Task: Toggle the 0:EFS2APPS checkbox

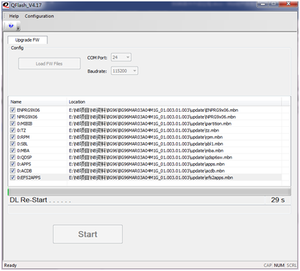Action: [13, 178]
